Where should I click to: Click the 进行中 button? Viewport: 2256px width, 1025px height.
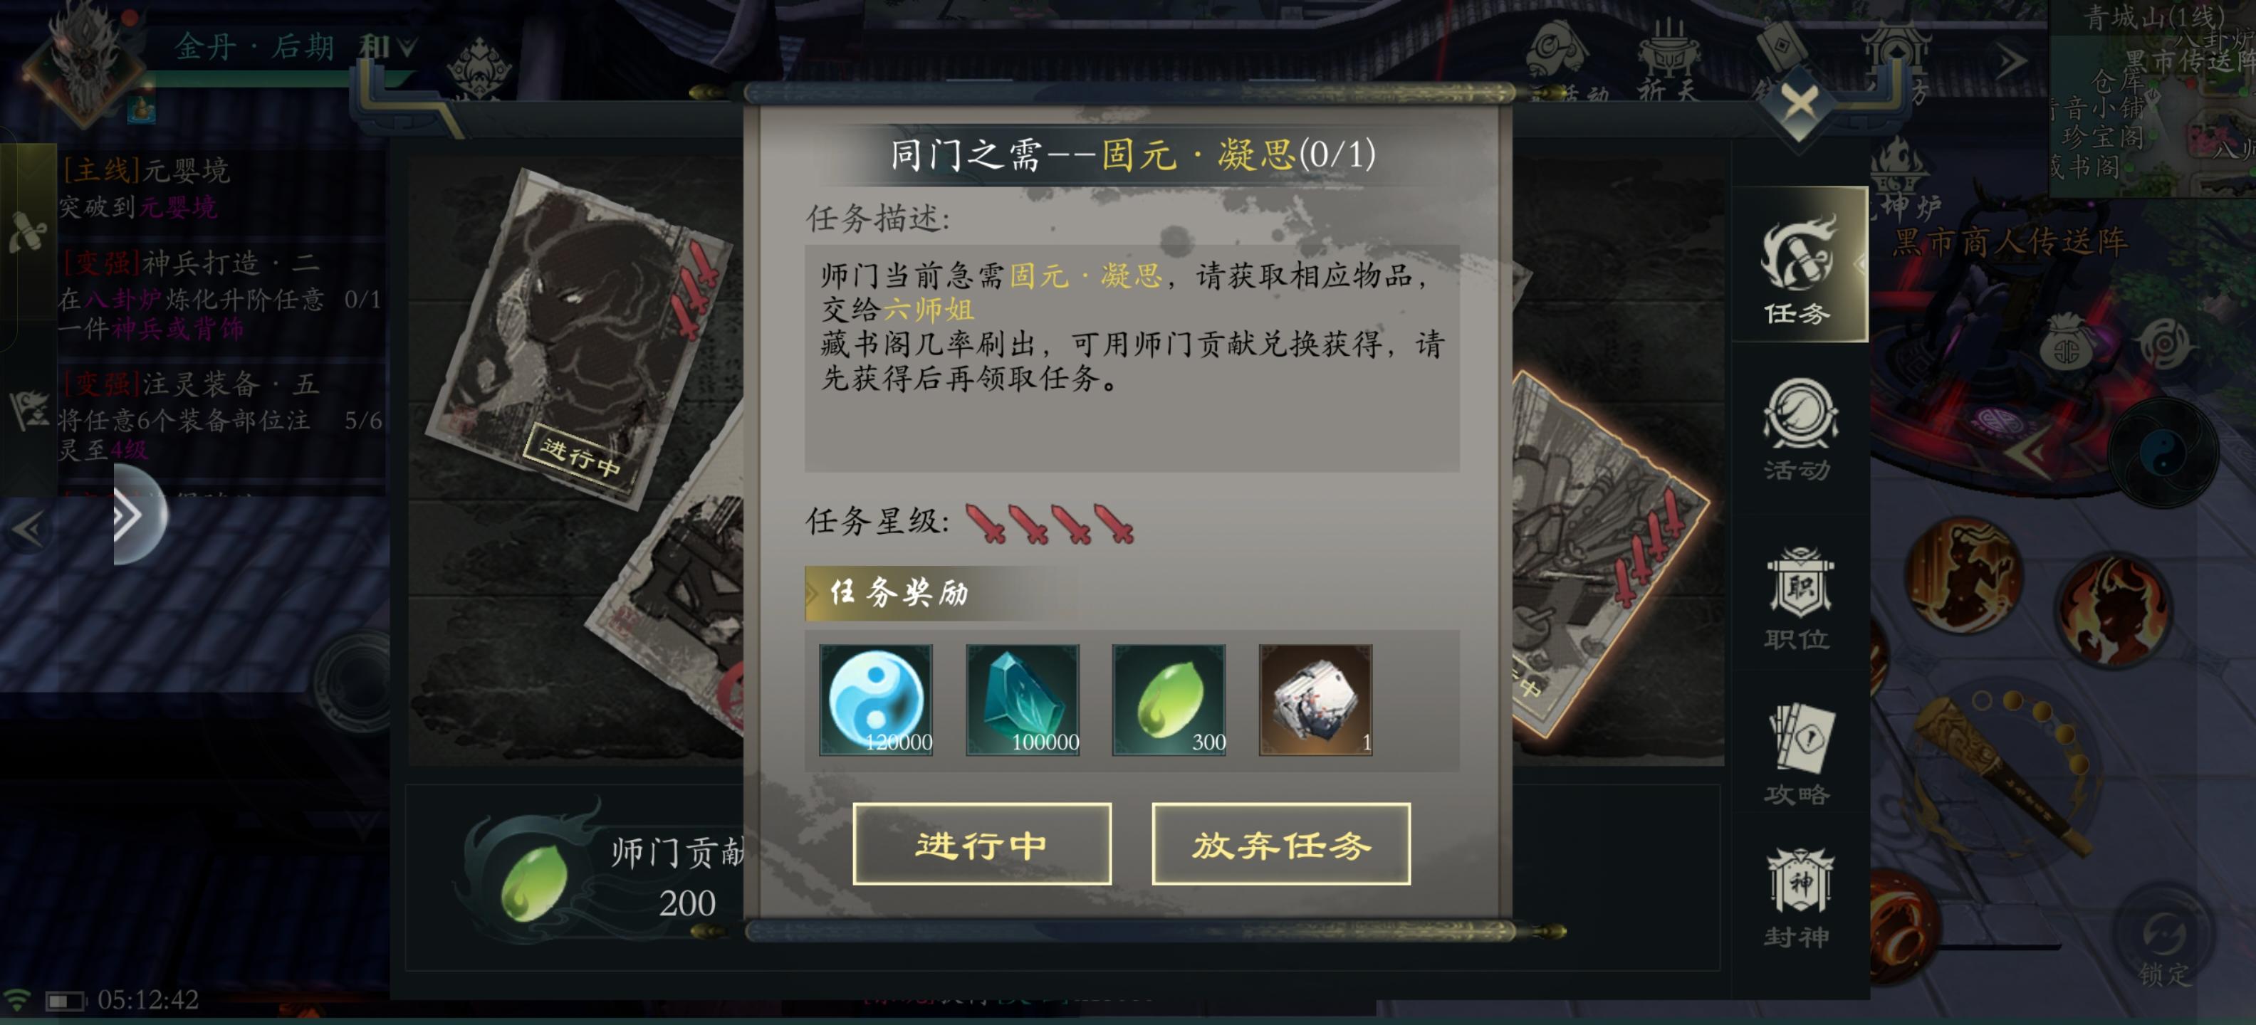pos(982,843)
